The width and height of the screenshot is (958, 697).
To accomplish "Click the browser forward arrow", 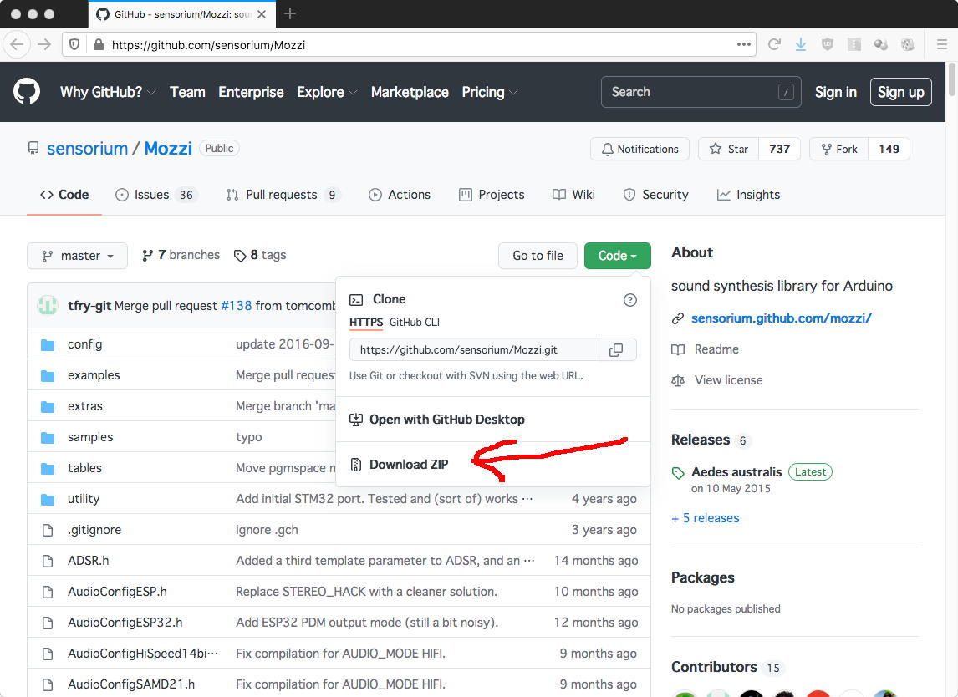I will pyautogui.click(x=44, y=44).
